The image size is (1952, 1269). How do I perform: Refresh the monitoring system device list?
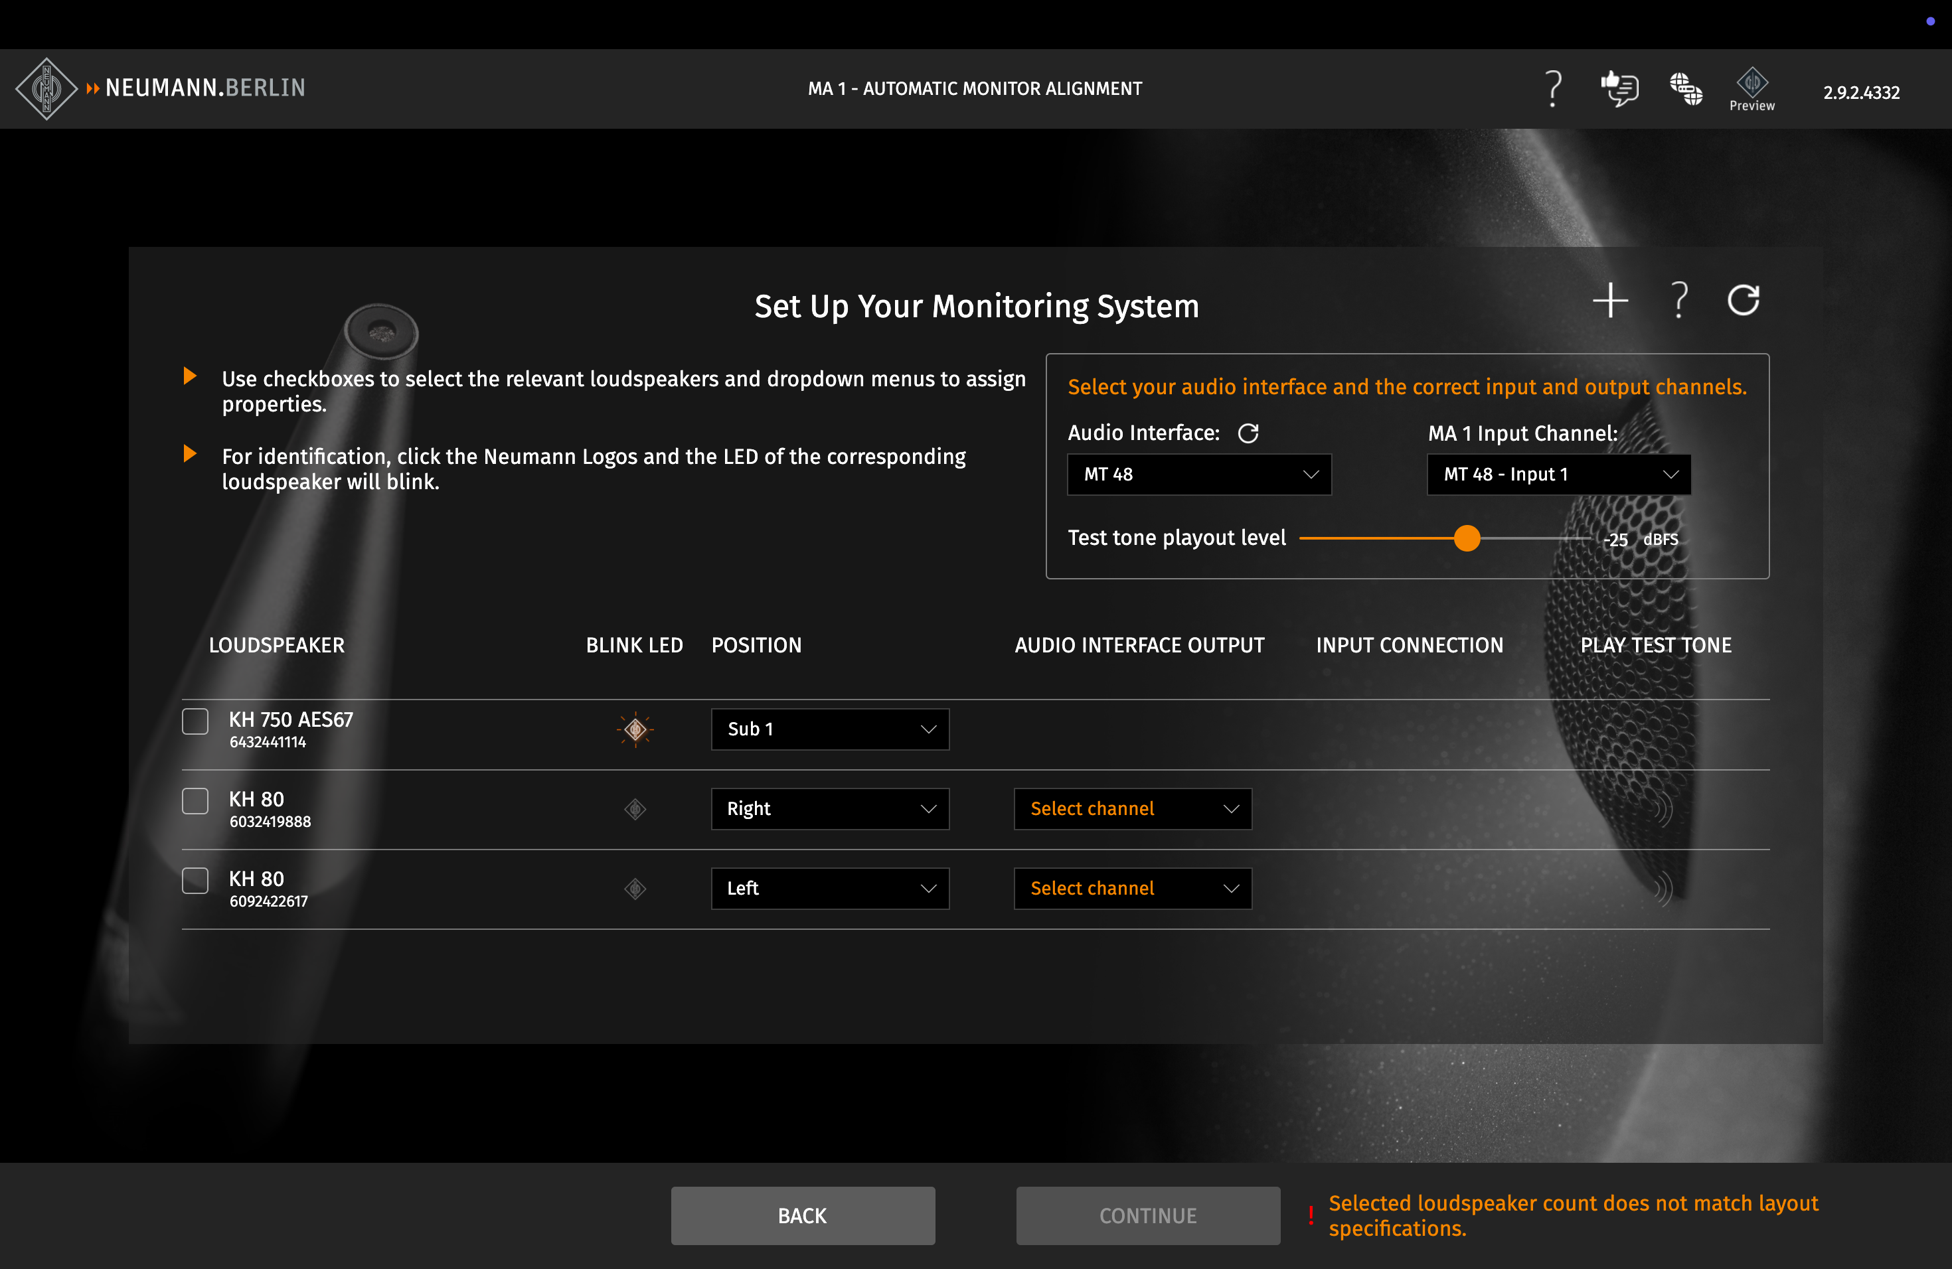[x=1743, y=300]
